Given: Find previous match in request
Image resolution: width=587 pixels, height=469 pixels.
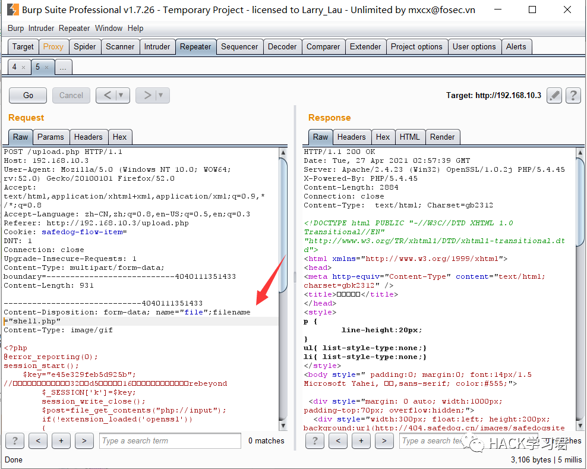Looking at the screenshot, I should (x=38, y=440).
